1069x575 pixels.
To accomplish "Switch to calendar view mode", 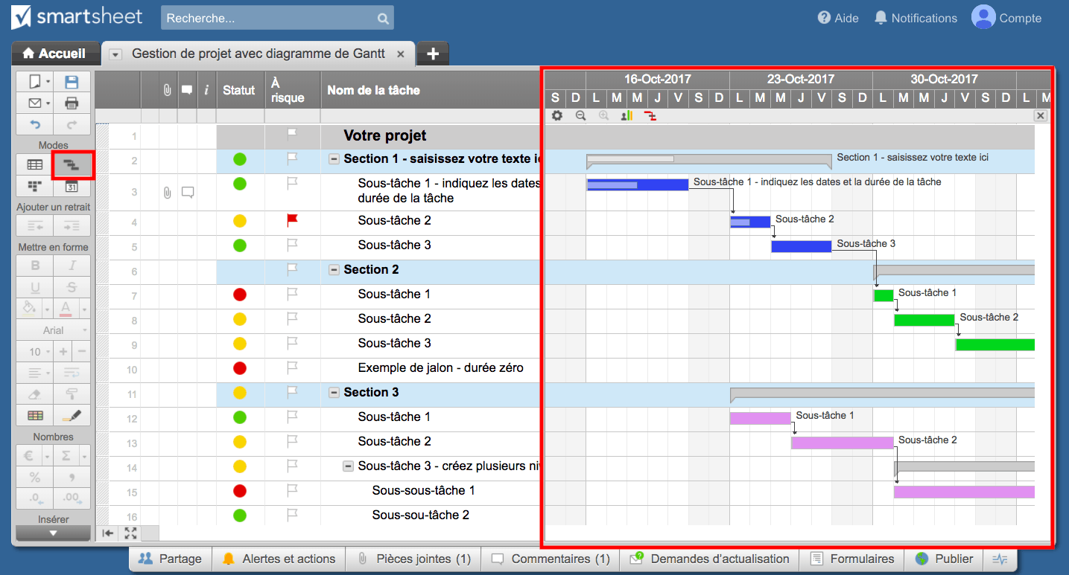I will tap(72, 186).
